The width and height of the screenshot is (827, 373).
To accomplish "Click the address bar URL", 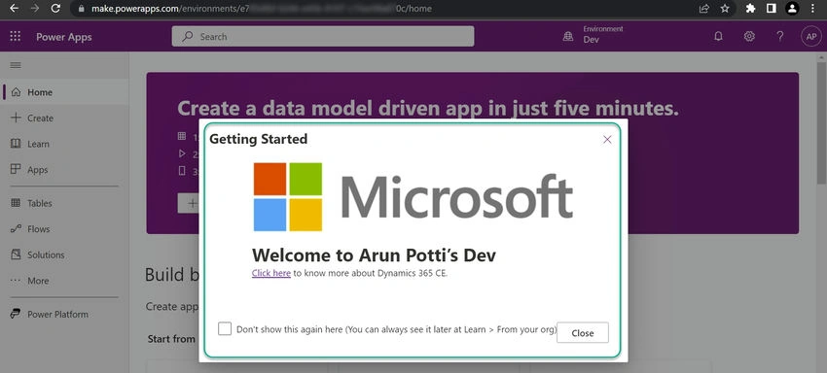I will click(262, 9).
